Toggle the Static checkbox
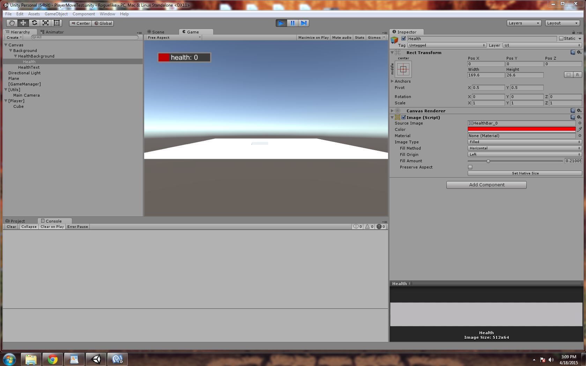 (x=561, y=38)
